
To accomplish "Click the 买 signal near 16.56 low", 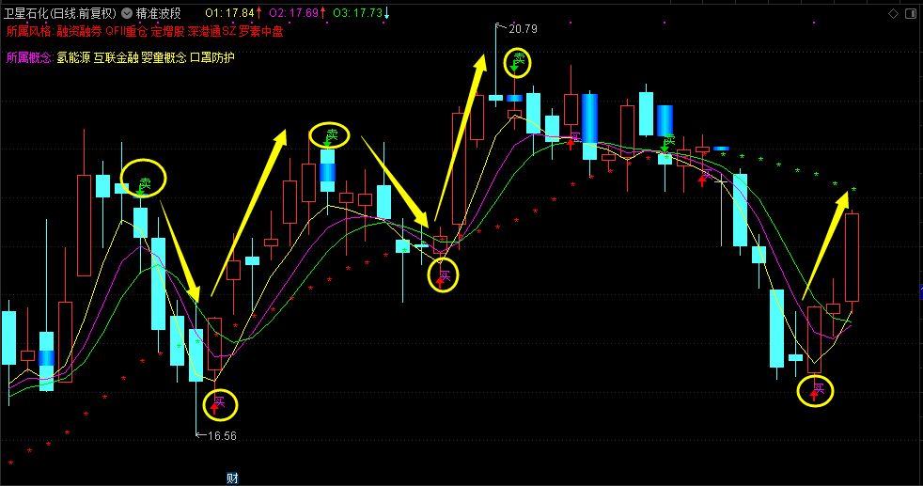I will click(x=219, y=404).
